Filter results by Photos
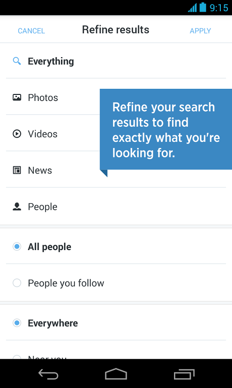232x388 pixels. tap(43, 97)
